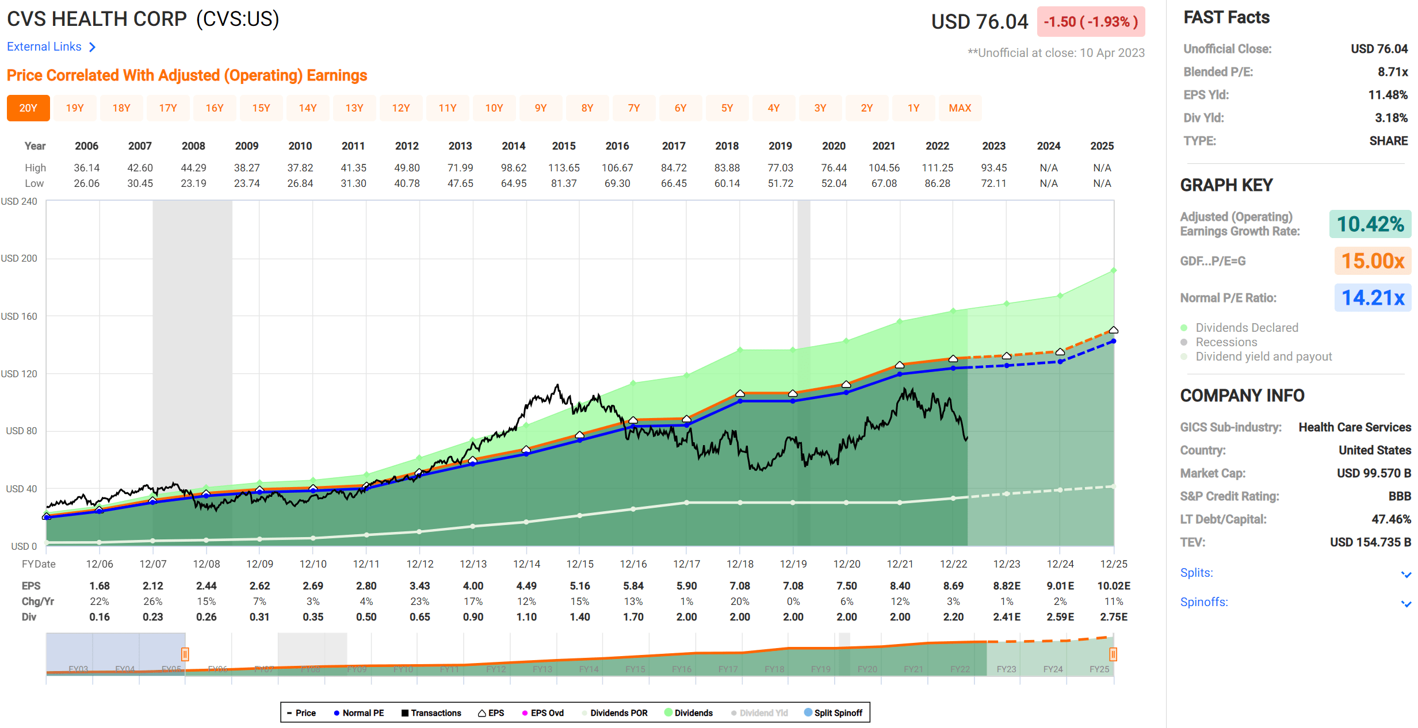The image size is (1418, 728).
Task: Click the EPS triangle legend icon
Action: pyautogui.click(x=482, y=713)
